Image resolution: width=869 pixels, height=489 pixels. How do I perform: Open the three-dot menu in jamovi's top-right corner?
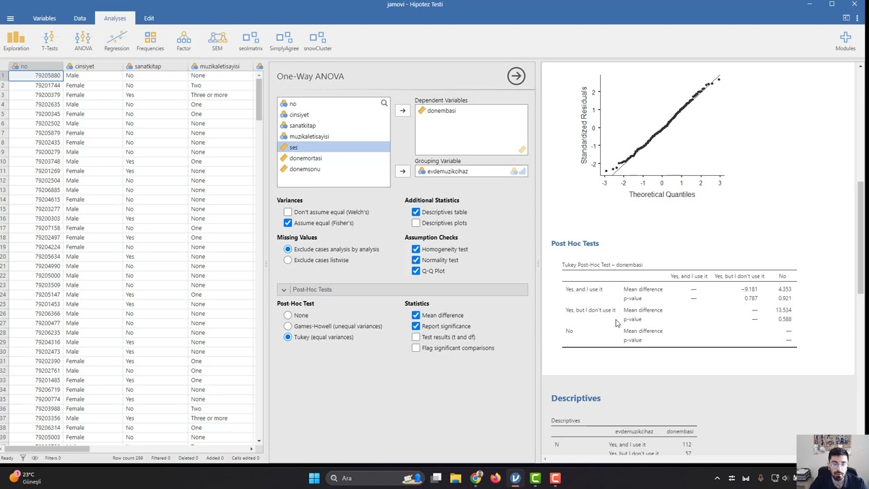857,18
